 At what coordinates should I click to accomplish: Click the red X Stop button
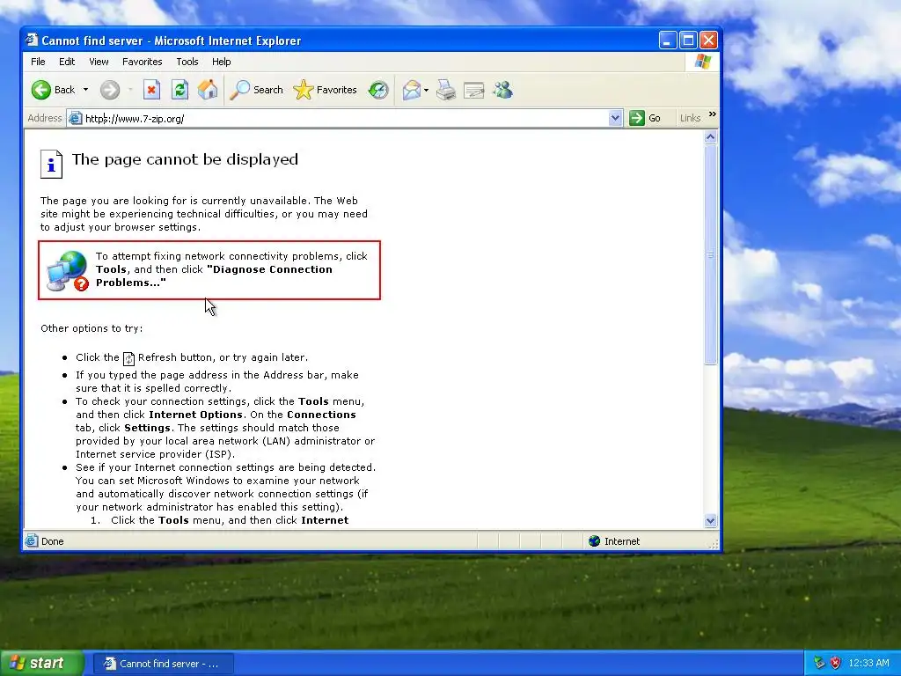click(151, 90)
